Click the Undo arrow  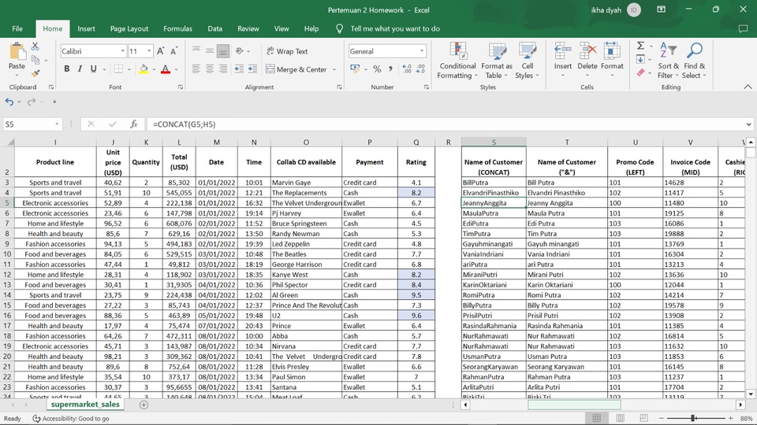click(x=9, y=102)
